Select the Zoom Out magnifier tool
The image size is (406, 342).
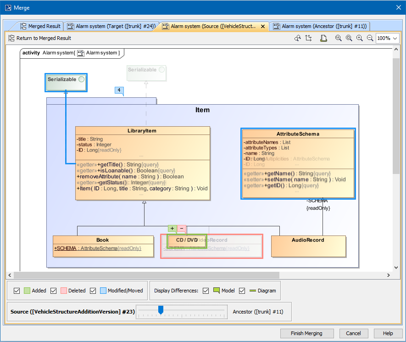click(x=370, y=38)
